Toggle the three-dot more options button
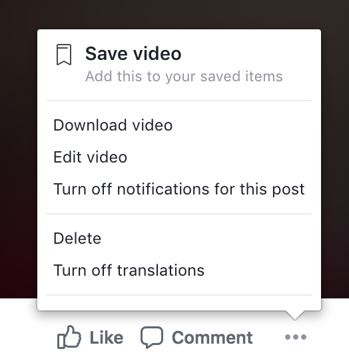This screenshot has height=361, width=349. coord(296,337)
